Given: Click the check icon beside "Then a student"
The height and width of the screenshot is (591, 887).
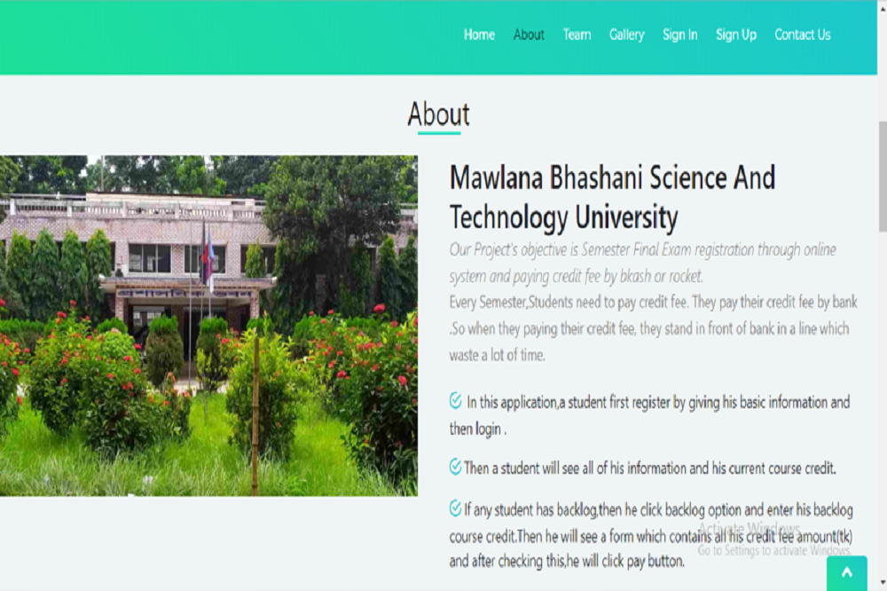Looking at the screenshot, I should click(455, 467).
